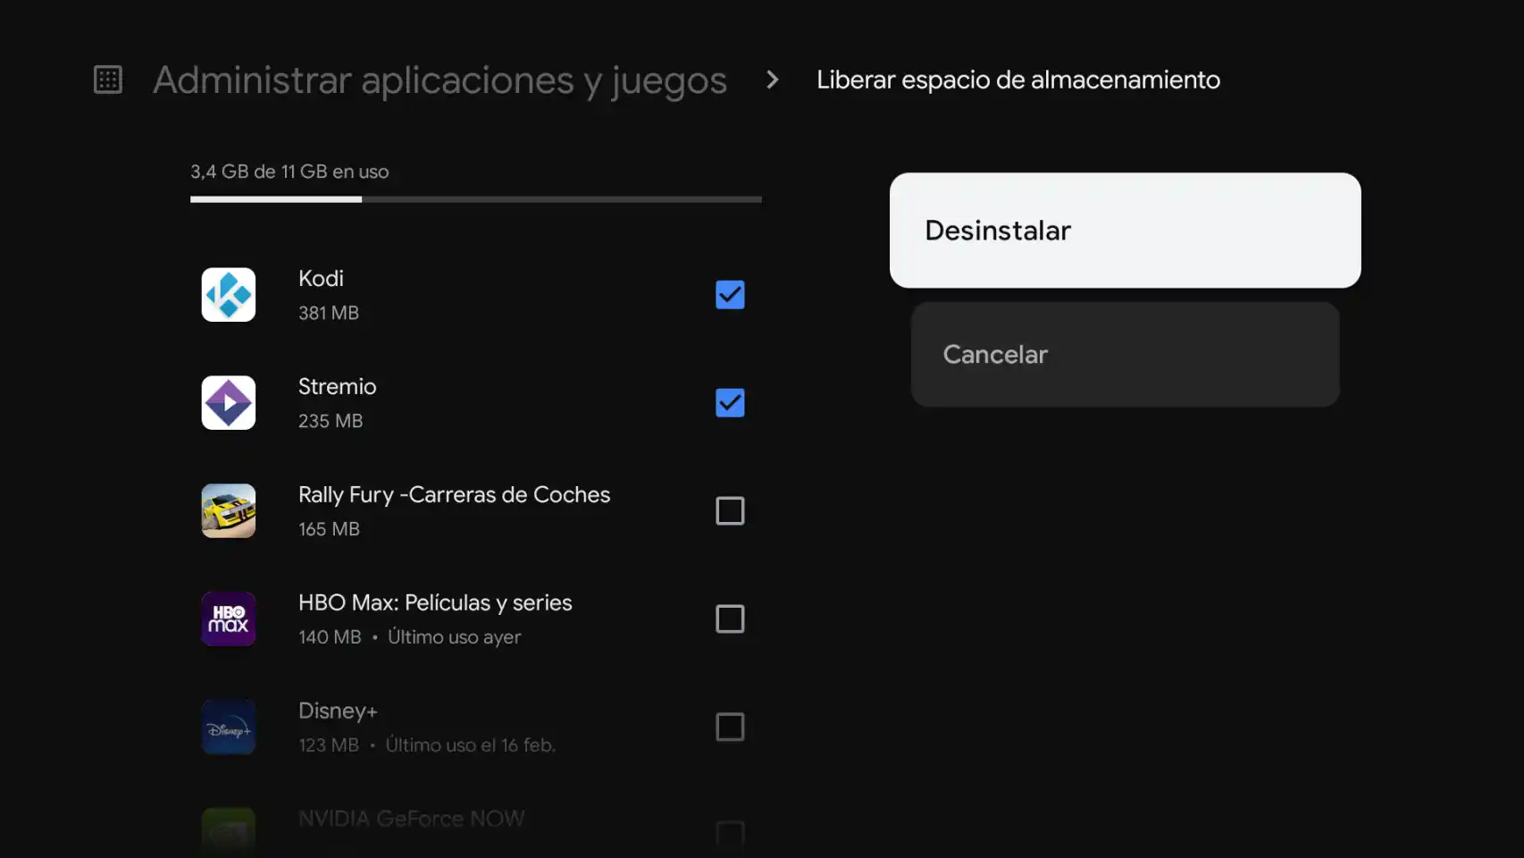Click the apps grid icon beside the title
1524x858 pixels.
tap(107, 80)
